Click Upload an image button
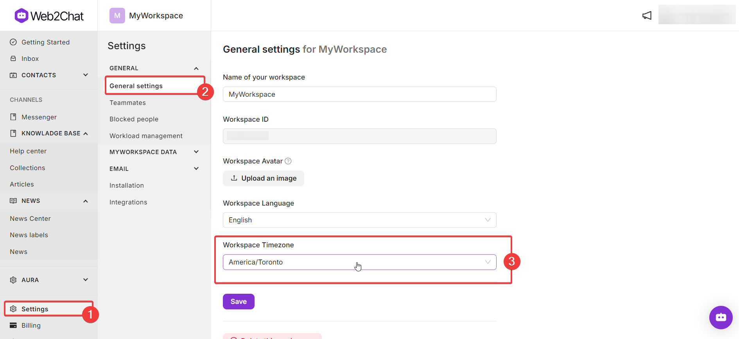The image size is (739, 339). 263,178
